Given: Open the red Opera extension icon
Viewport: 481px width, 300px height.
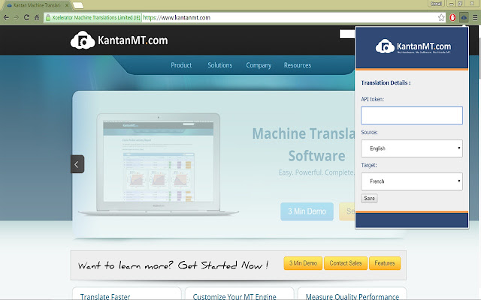Looking at the screenshot, I should coord(452,18).
